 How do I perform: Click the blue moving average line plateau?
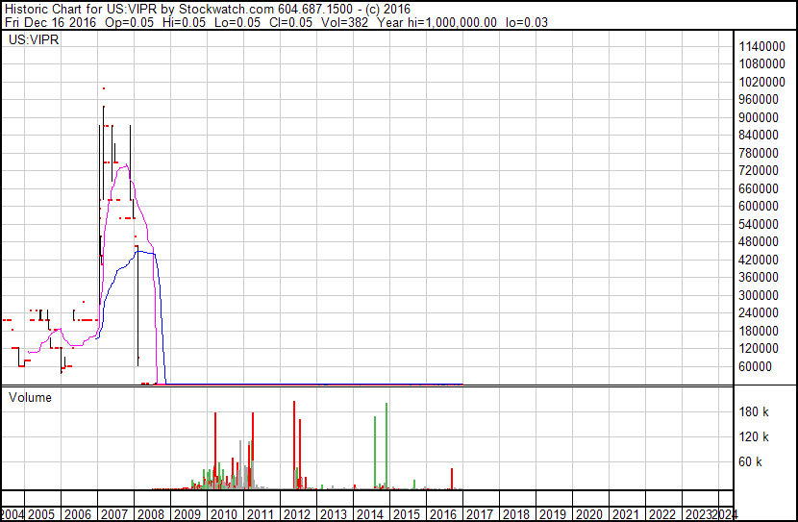tap(145, 252)
